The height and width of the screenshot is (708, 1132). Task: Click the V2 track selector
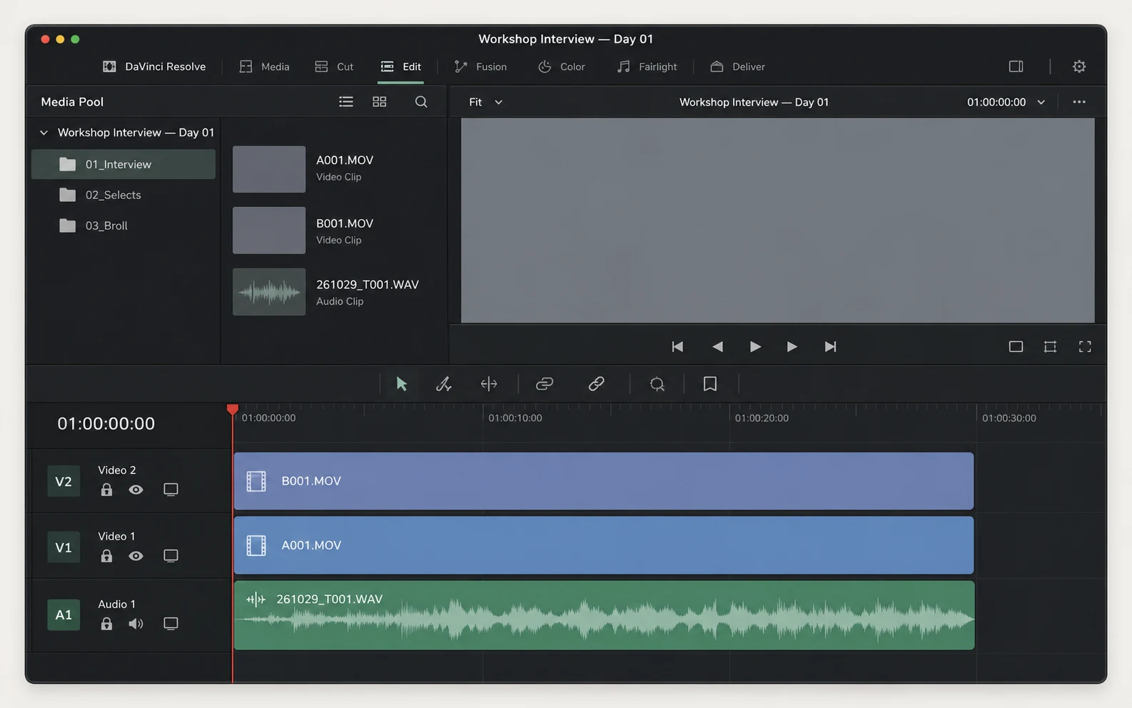64,482
